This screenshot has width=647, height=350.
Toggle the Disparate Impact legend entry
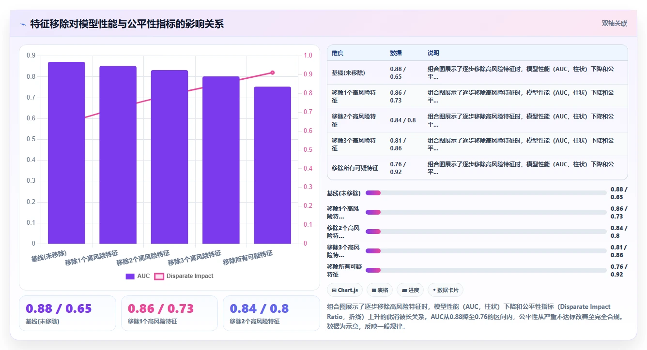(184, 276)
